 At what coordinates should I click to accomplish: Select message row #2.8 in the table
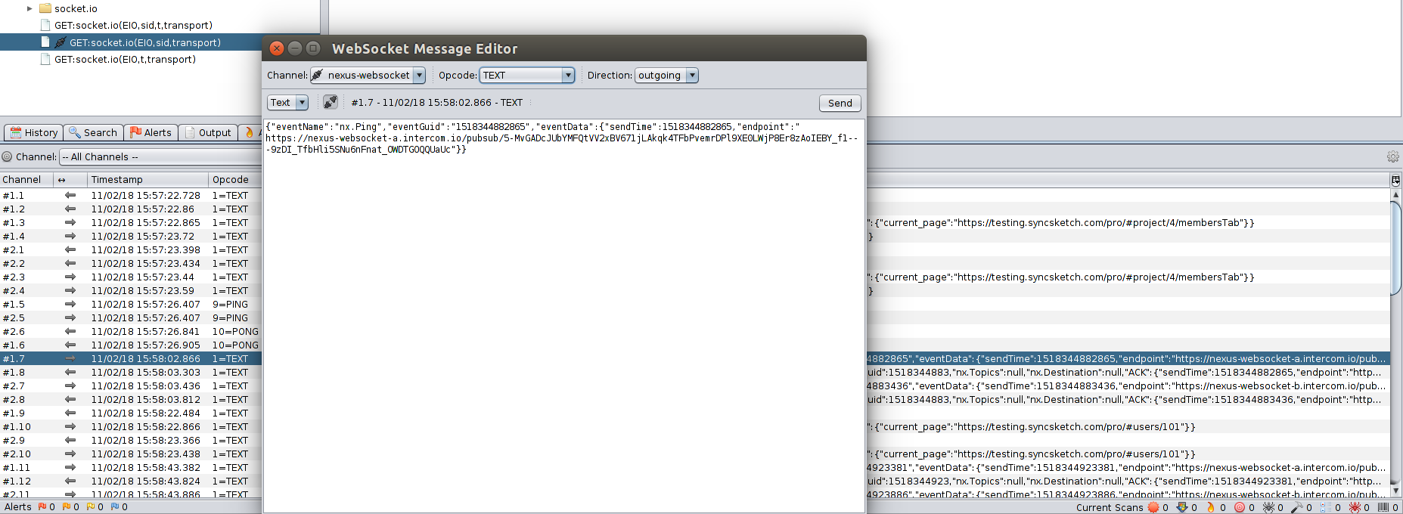point(131,399)
